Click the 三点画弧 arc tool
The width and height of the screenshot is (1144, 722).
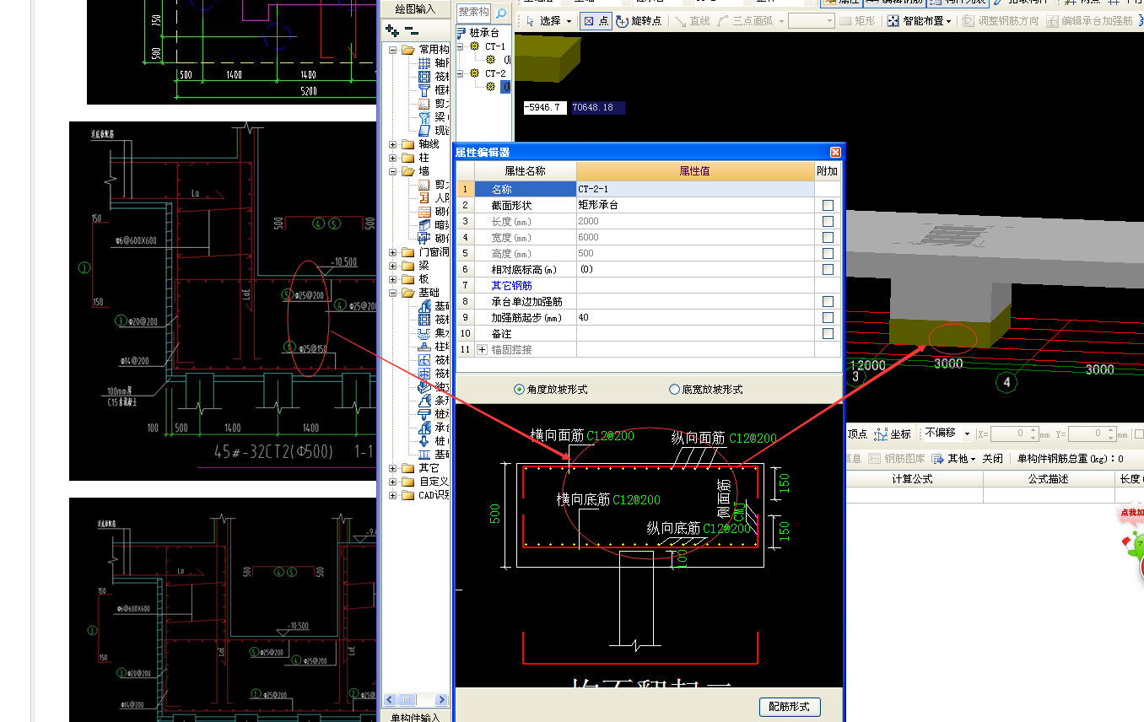pos(746,21)
